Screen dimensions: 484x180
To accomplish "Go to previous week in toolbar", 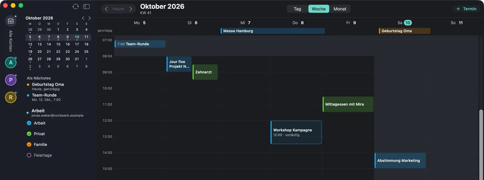I will tap(106, 9).
